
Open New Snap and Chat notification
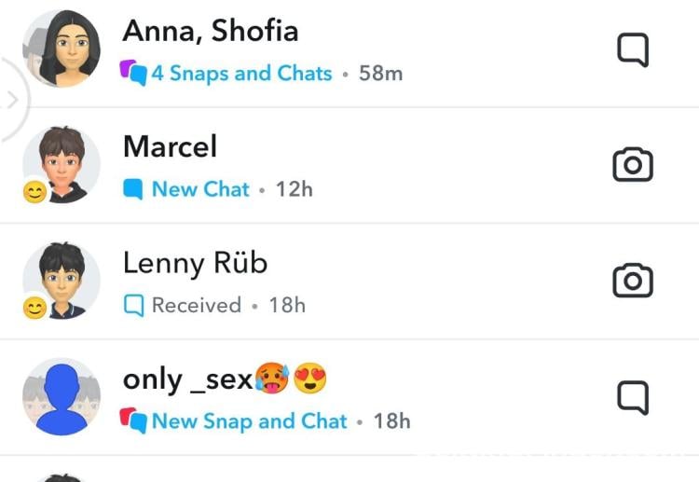pos(249,420)
